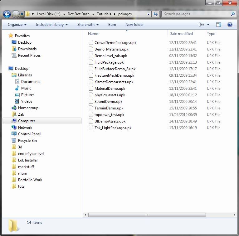Screen dimensions: 239x236
Task: Toggle the preview pane
Action: (219, 25)
